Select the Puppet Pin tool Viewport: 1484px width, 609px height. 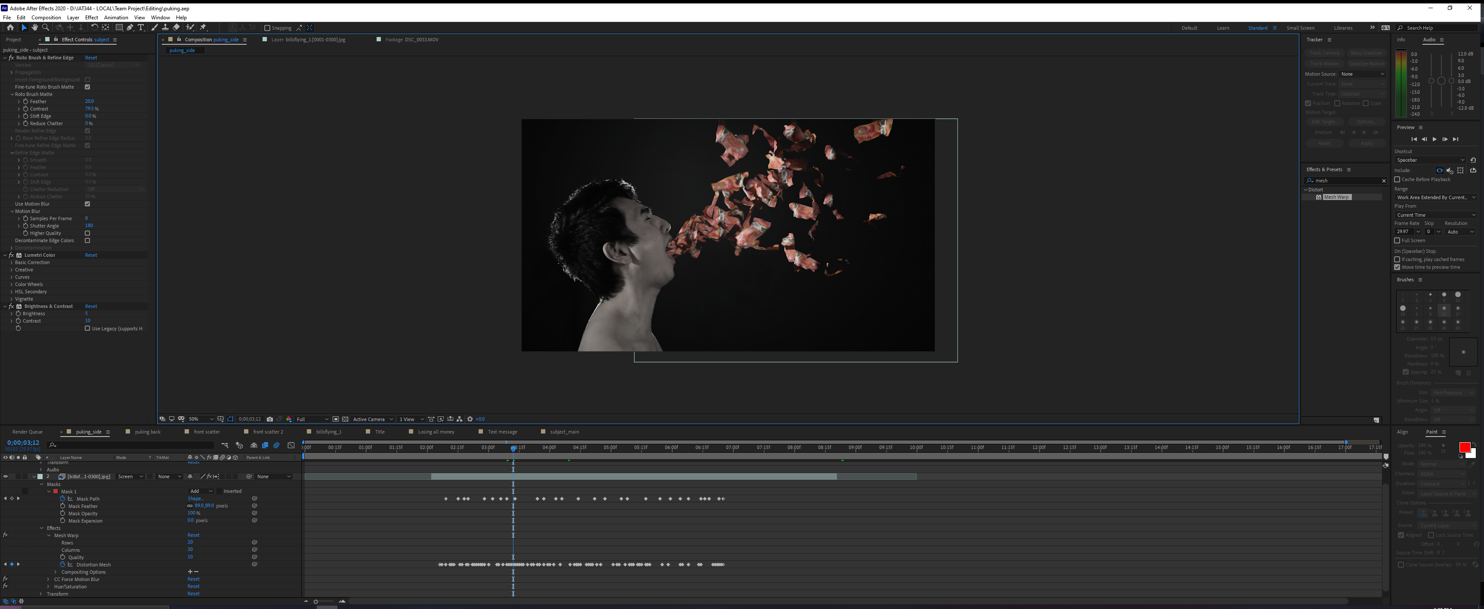pyautogui.click(x=203, y=28)
